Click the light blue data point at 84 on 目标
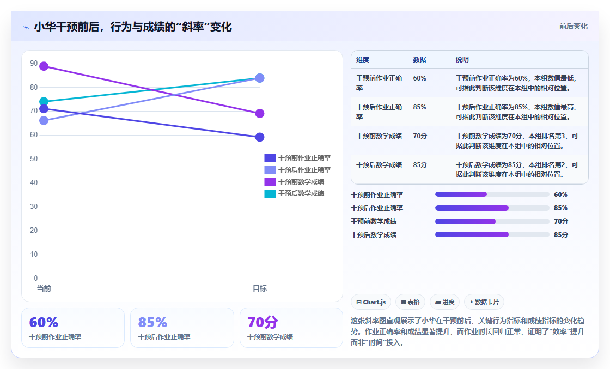Viewport: 610px width, 369px height. [260, 78]
